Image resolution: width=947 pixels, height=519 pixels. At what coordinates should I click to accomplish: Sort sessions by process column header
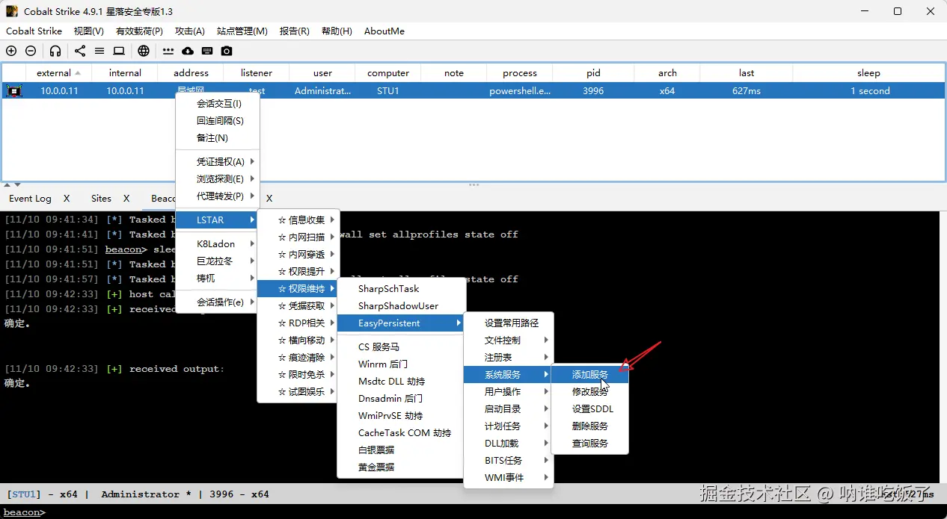520,73
